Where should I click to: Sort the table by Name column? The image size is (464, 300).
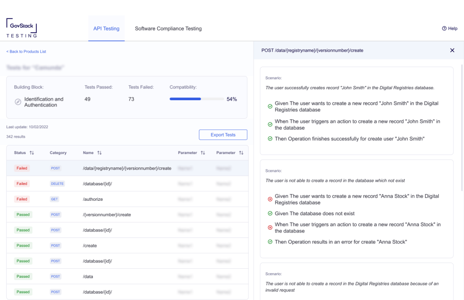pyautogui.click(x=99, y=153)
